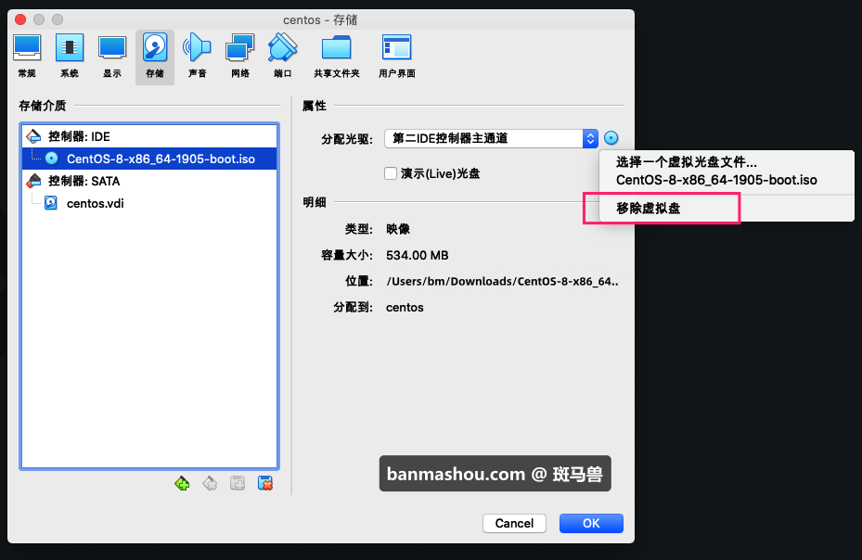Image resolution: width=862 pixels, height=560 pixels.
Task: Click the location path /Users/bm/Downloads/CentOS-8-x86_64..
Action: [503, 281]
